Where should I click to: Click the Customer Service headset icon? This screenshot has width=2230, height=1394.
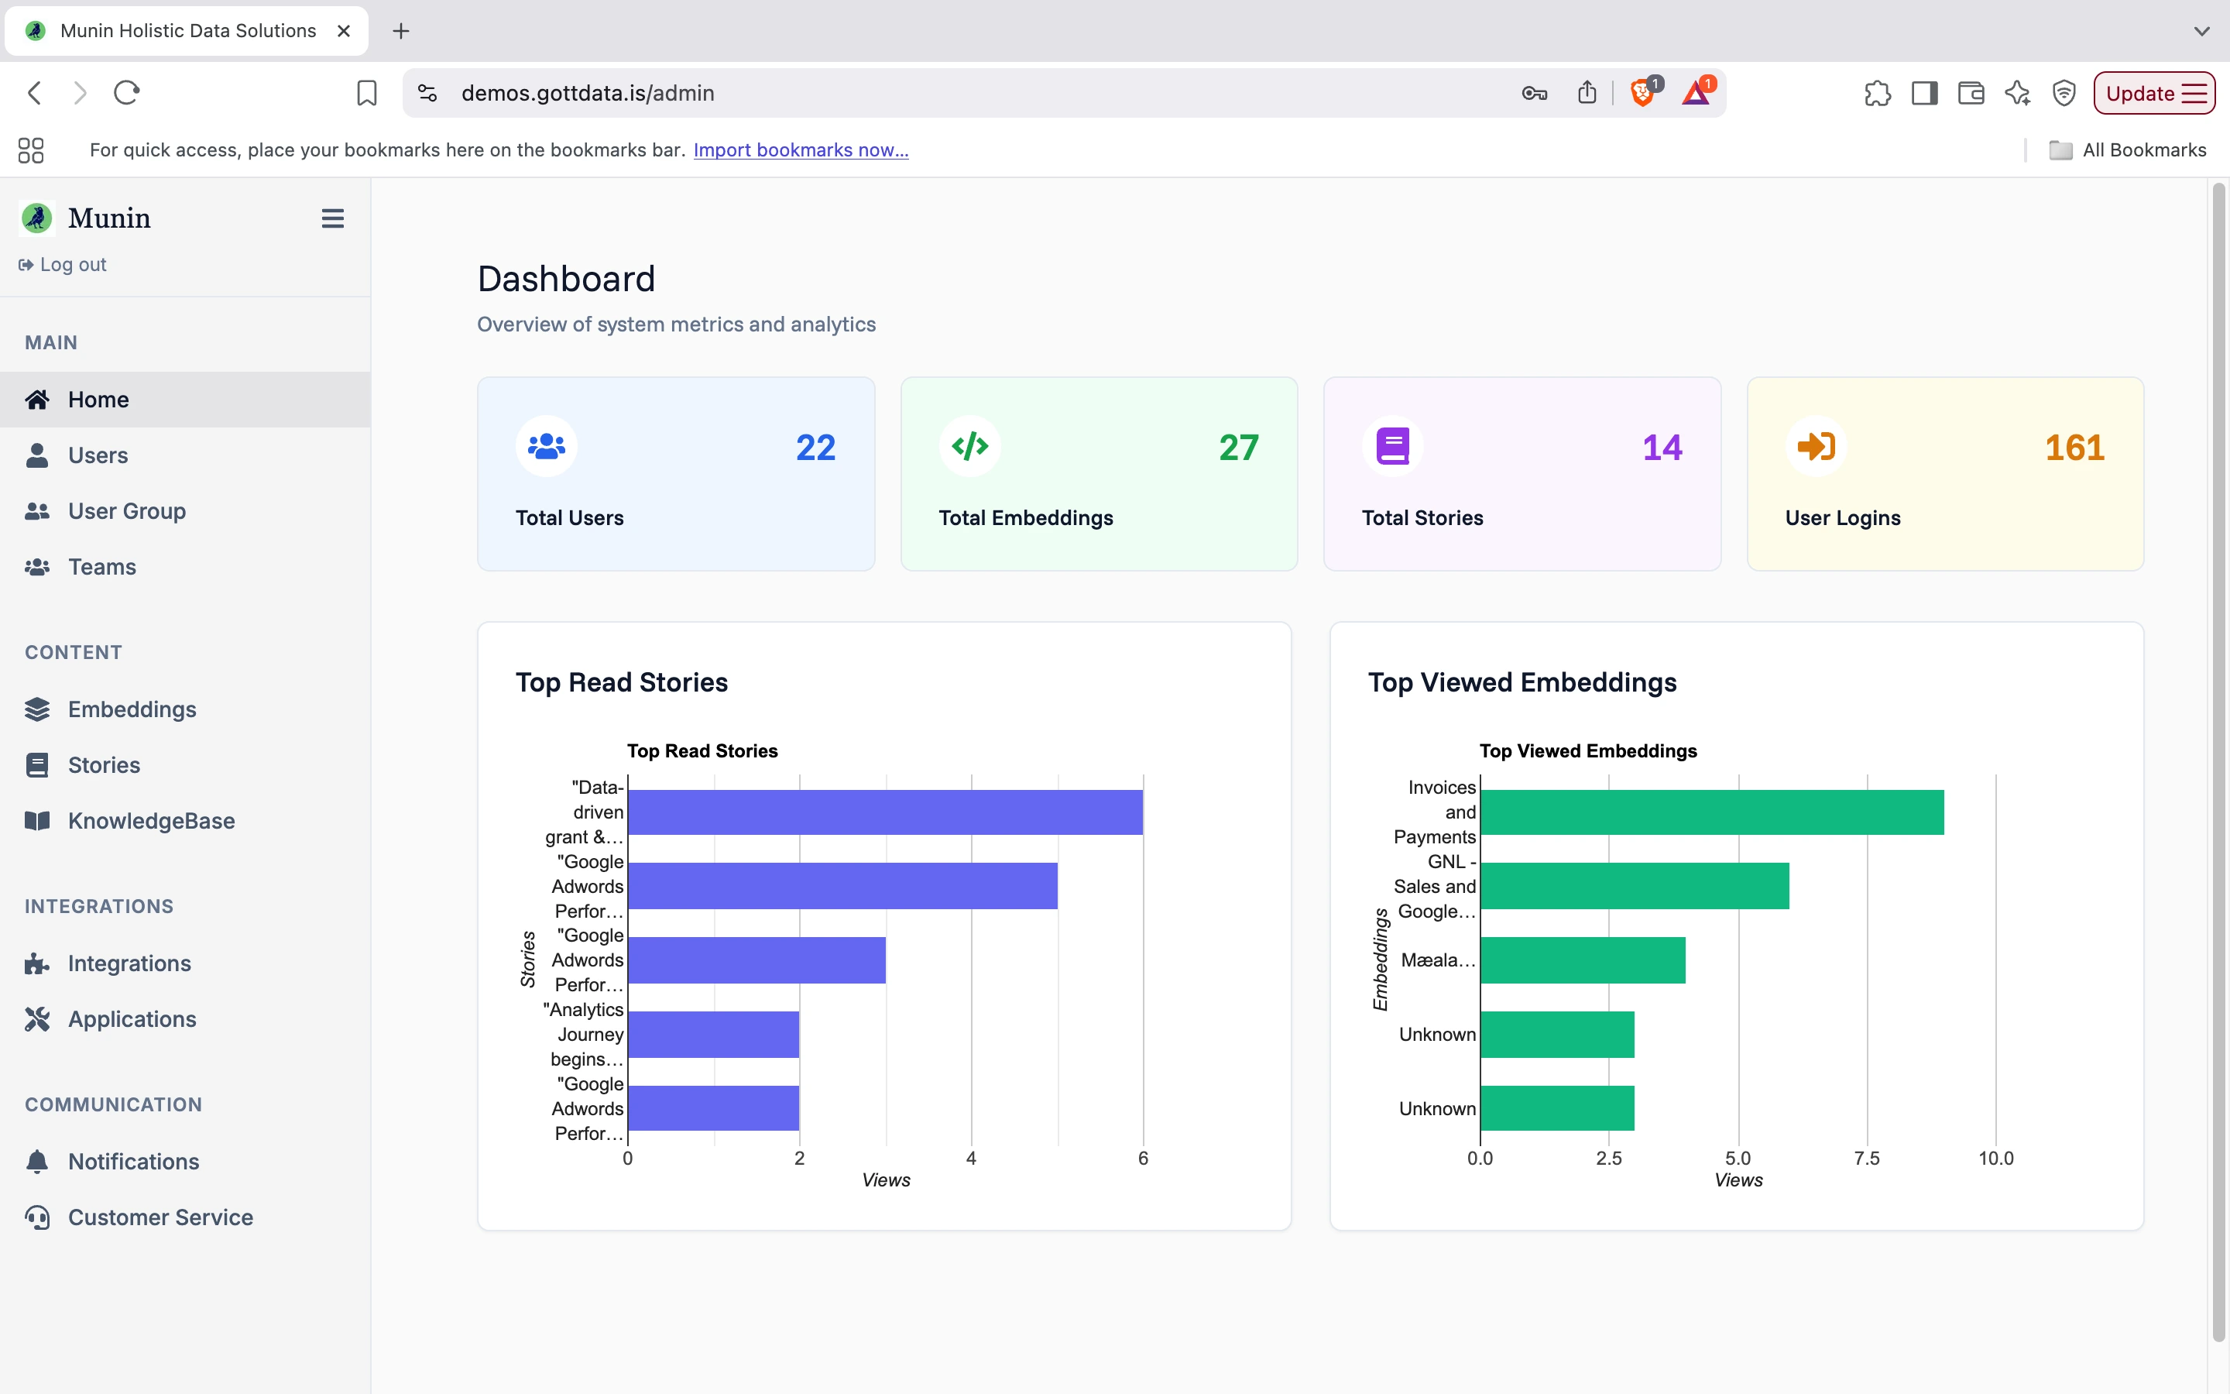(x=37, y=1217)
